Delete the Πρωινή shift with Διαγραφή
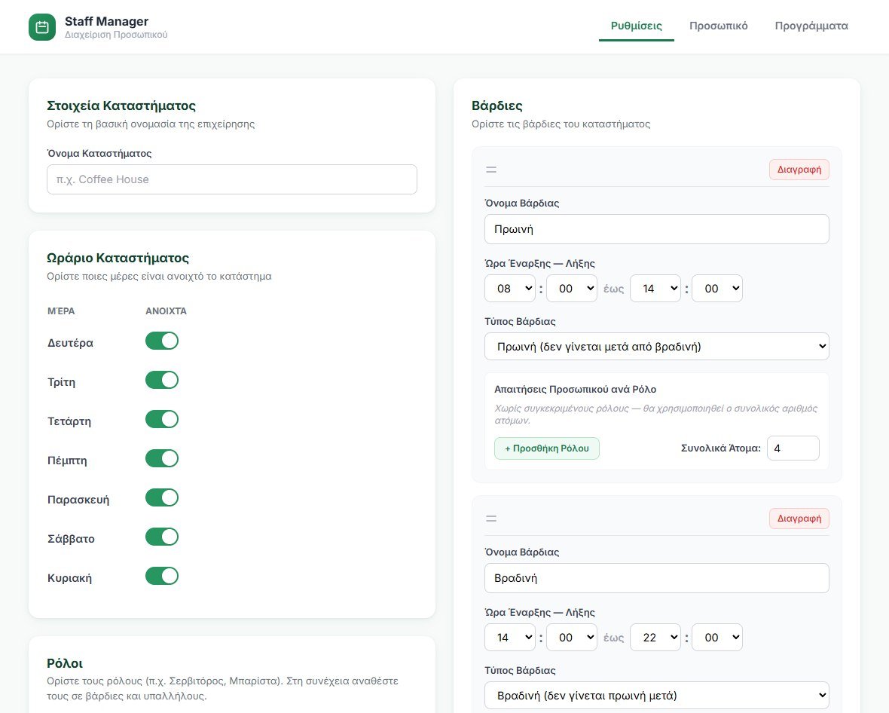889x713 pixels. point(799,170)
